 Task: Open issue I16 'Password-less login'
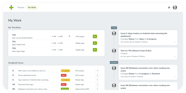pyautogui.click(x=26, y=85)
